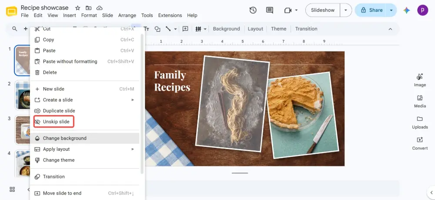435x200 pixels.
Task: Open the Extensions menu
Action: coord(170,15)
